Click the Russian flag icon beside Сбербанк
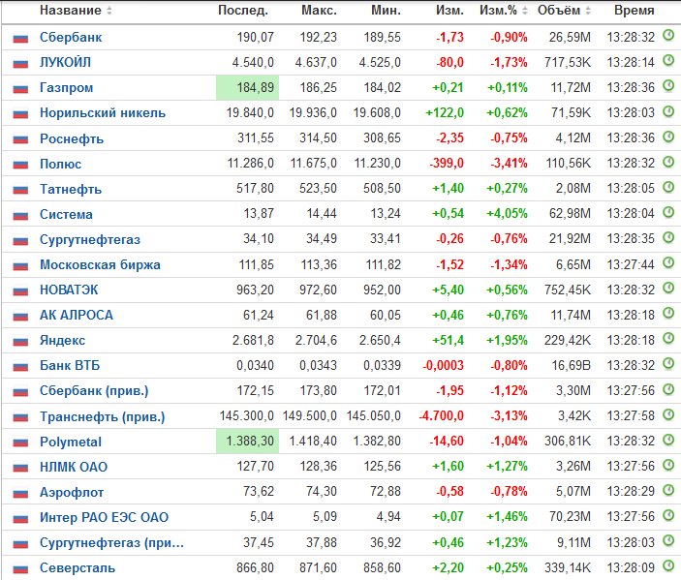This screenshot has width=681, height=580. coord(20,38)
